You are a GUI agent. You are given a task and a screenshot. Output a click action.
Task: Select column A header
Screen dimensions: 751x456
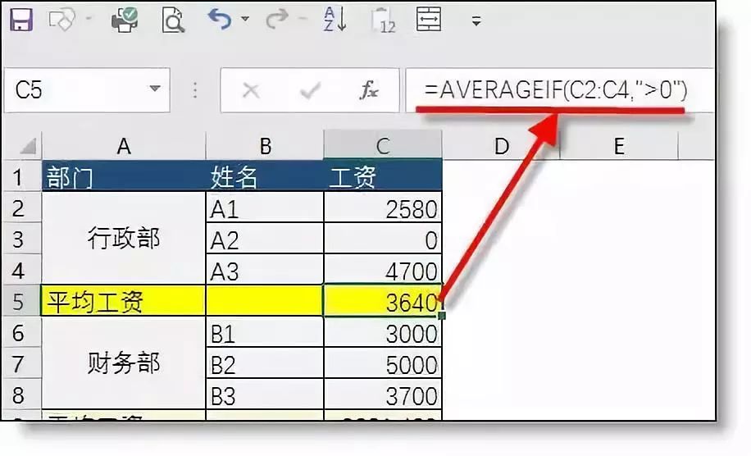point(124,146)
